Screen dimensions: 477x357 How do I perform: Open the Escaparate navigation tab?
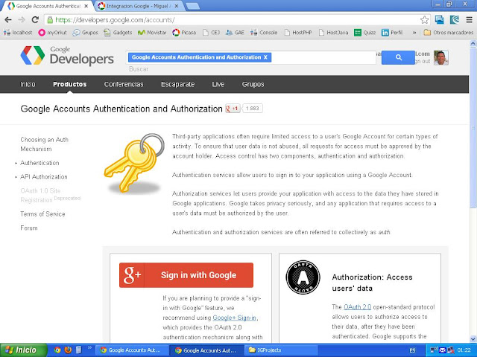pyautogui.click(x=177, y=84)
